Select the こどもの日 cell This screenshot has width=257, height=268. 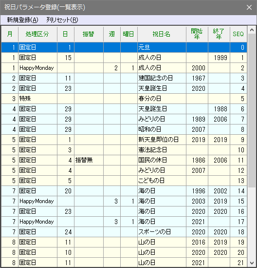coord(162,181)
